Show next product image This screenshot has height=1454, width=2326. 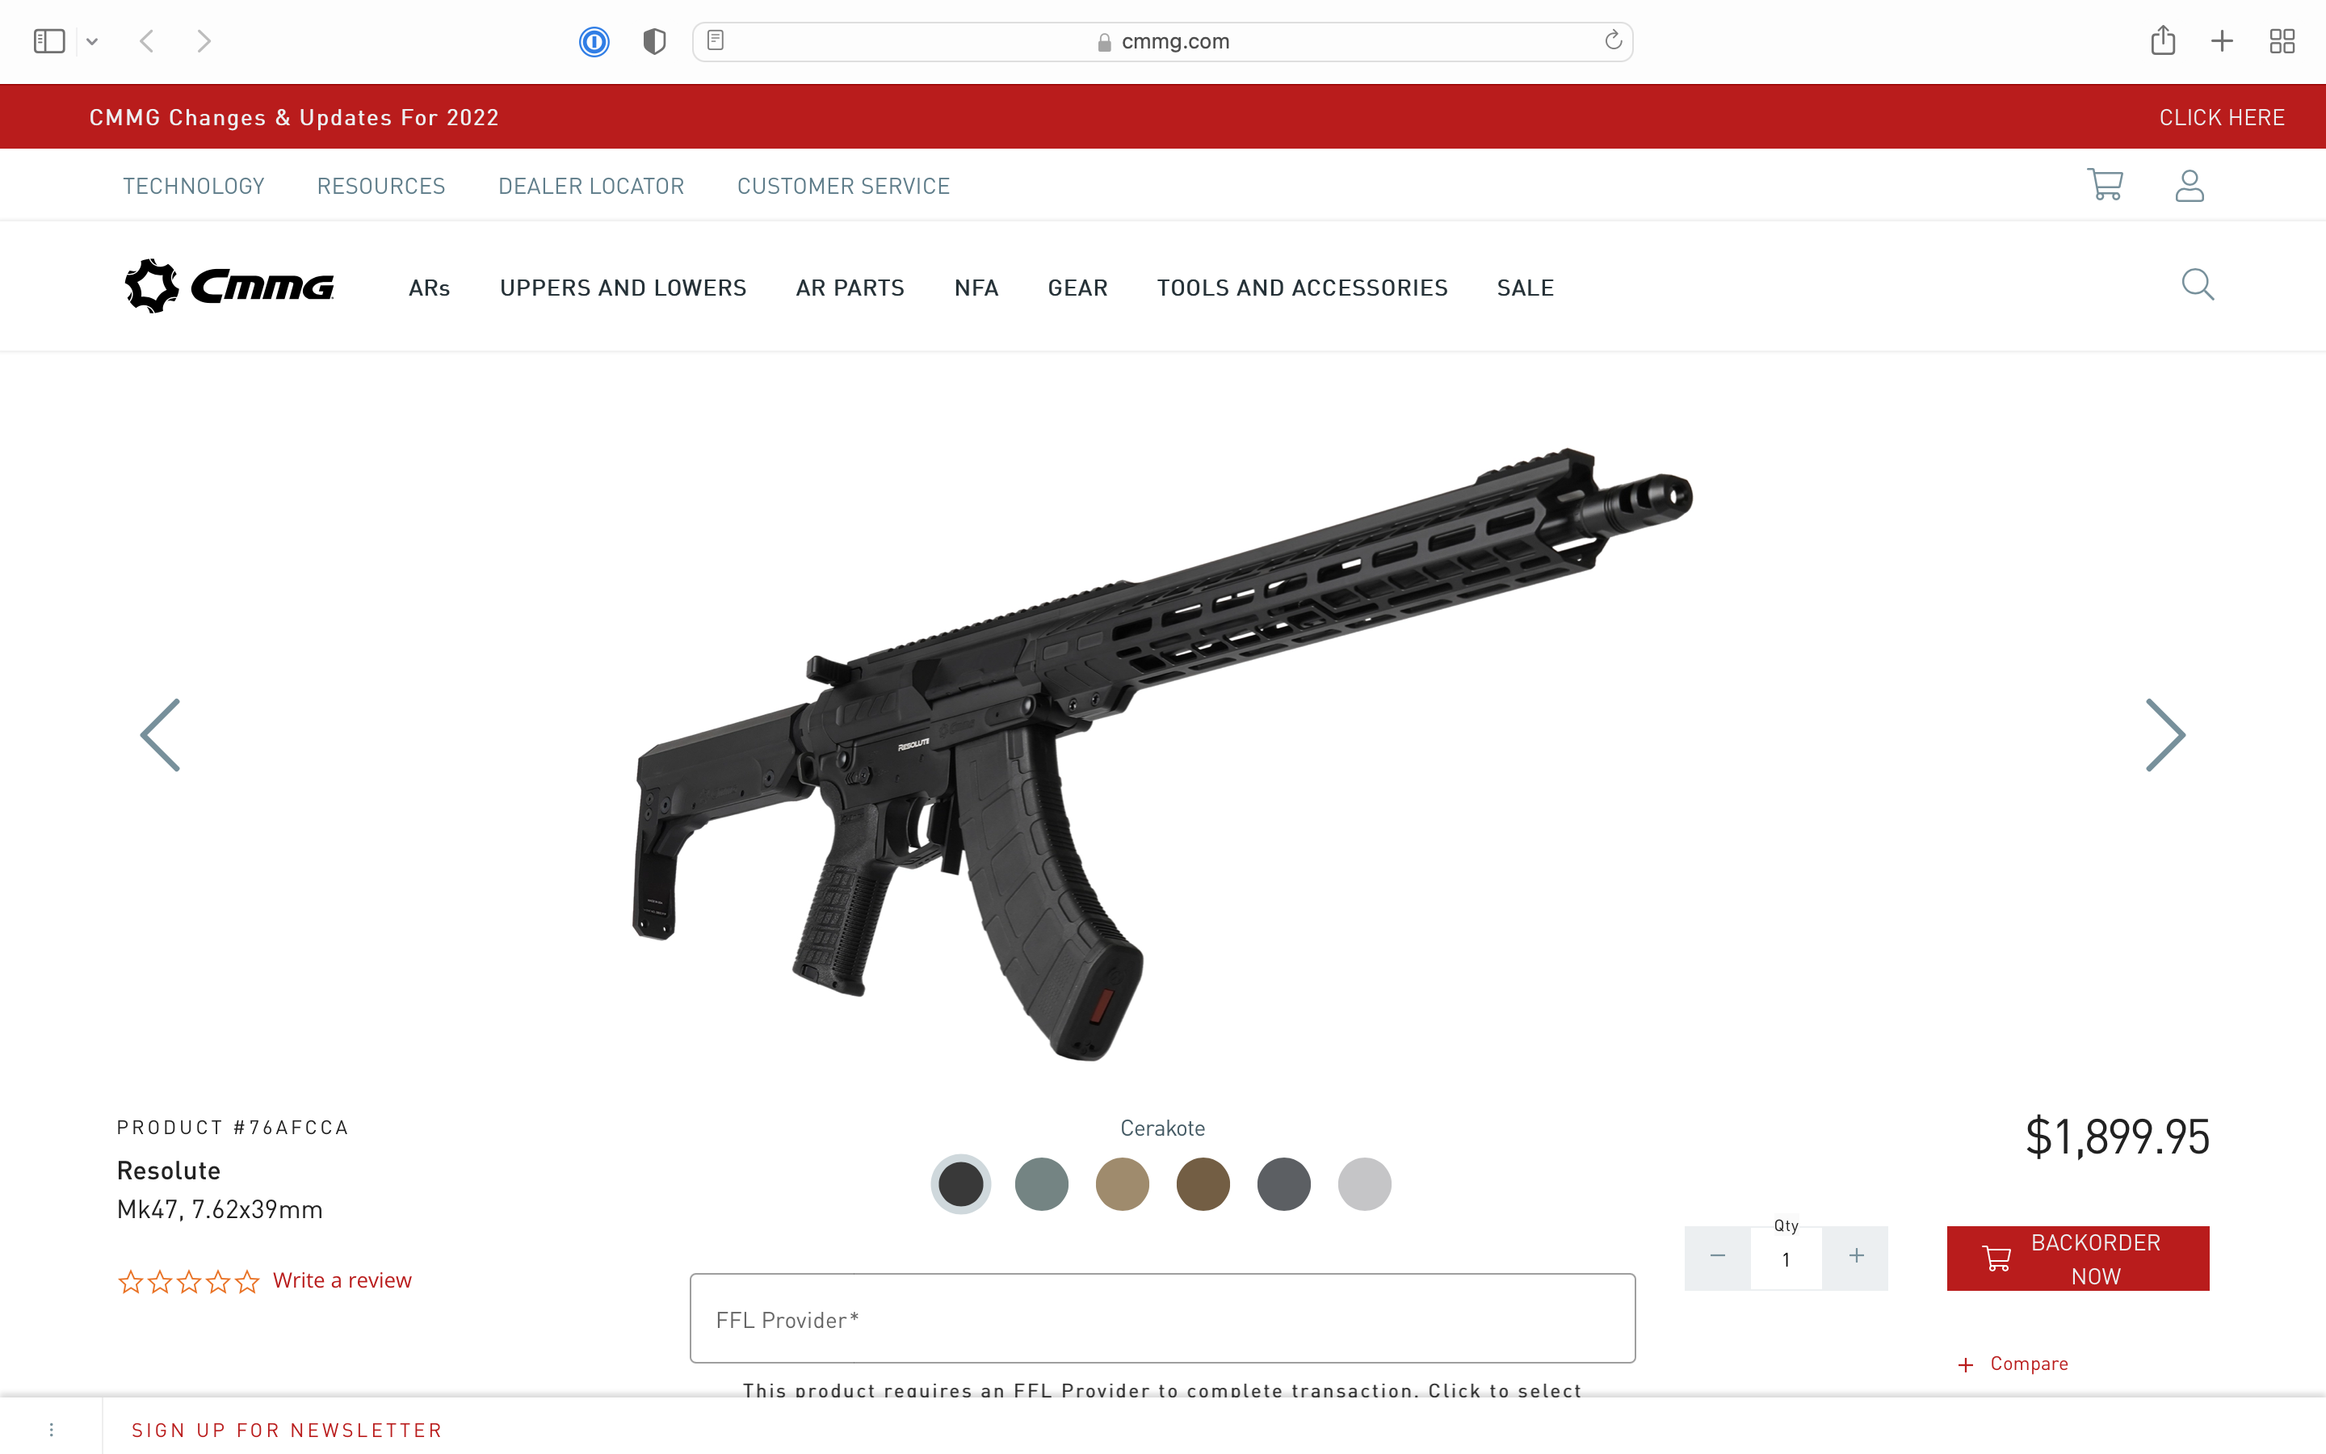click(x=2165, y=735)
